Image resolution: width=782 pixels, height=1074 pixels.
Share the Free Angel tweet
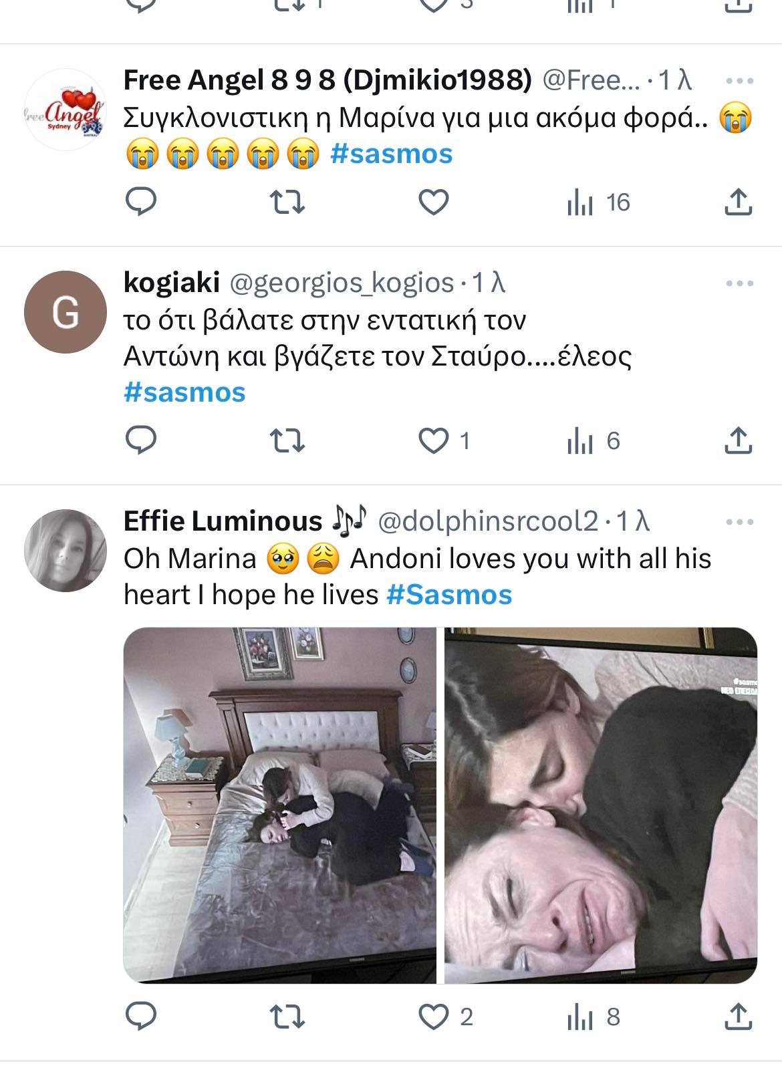click(x=739, y=202)
